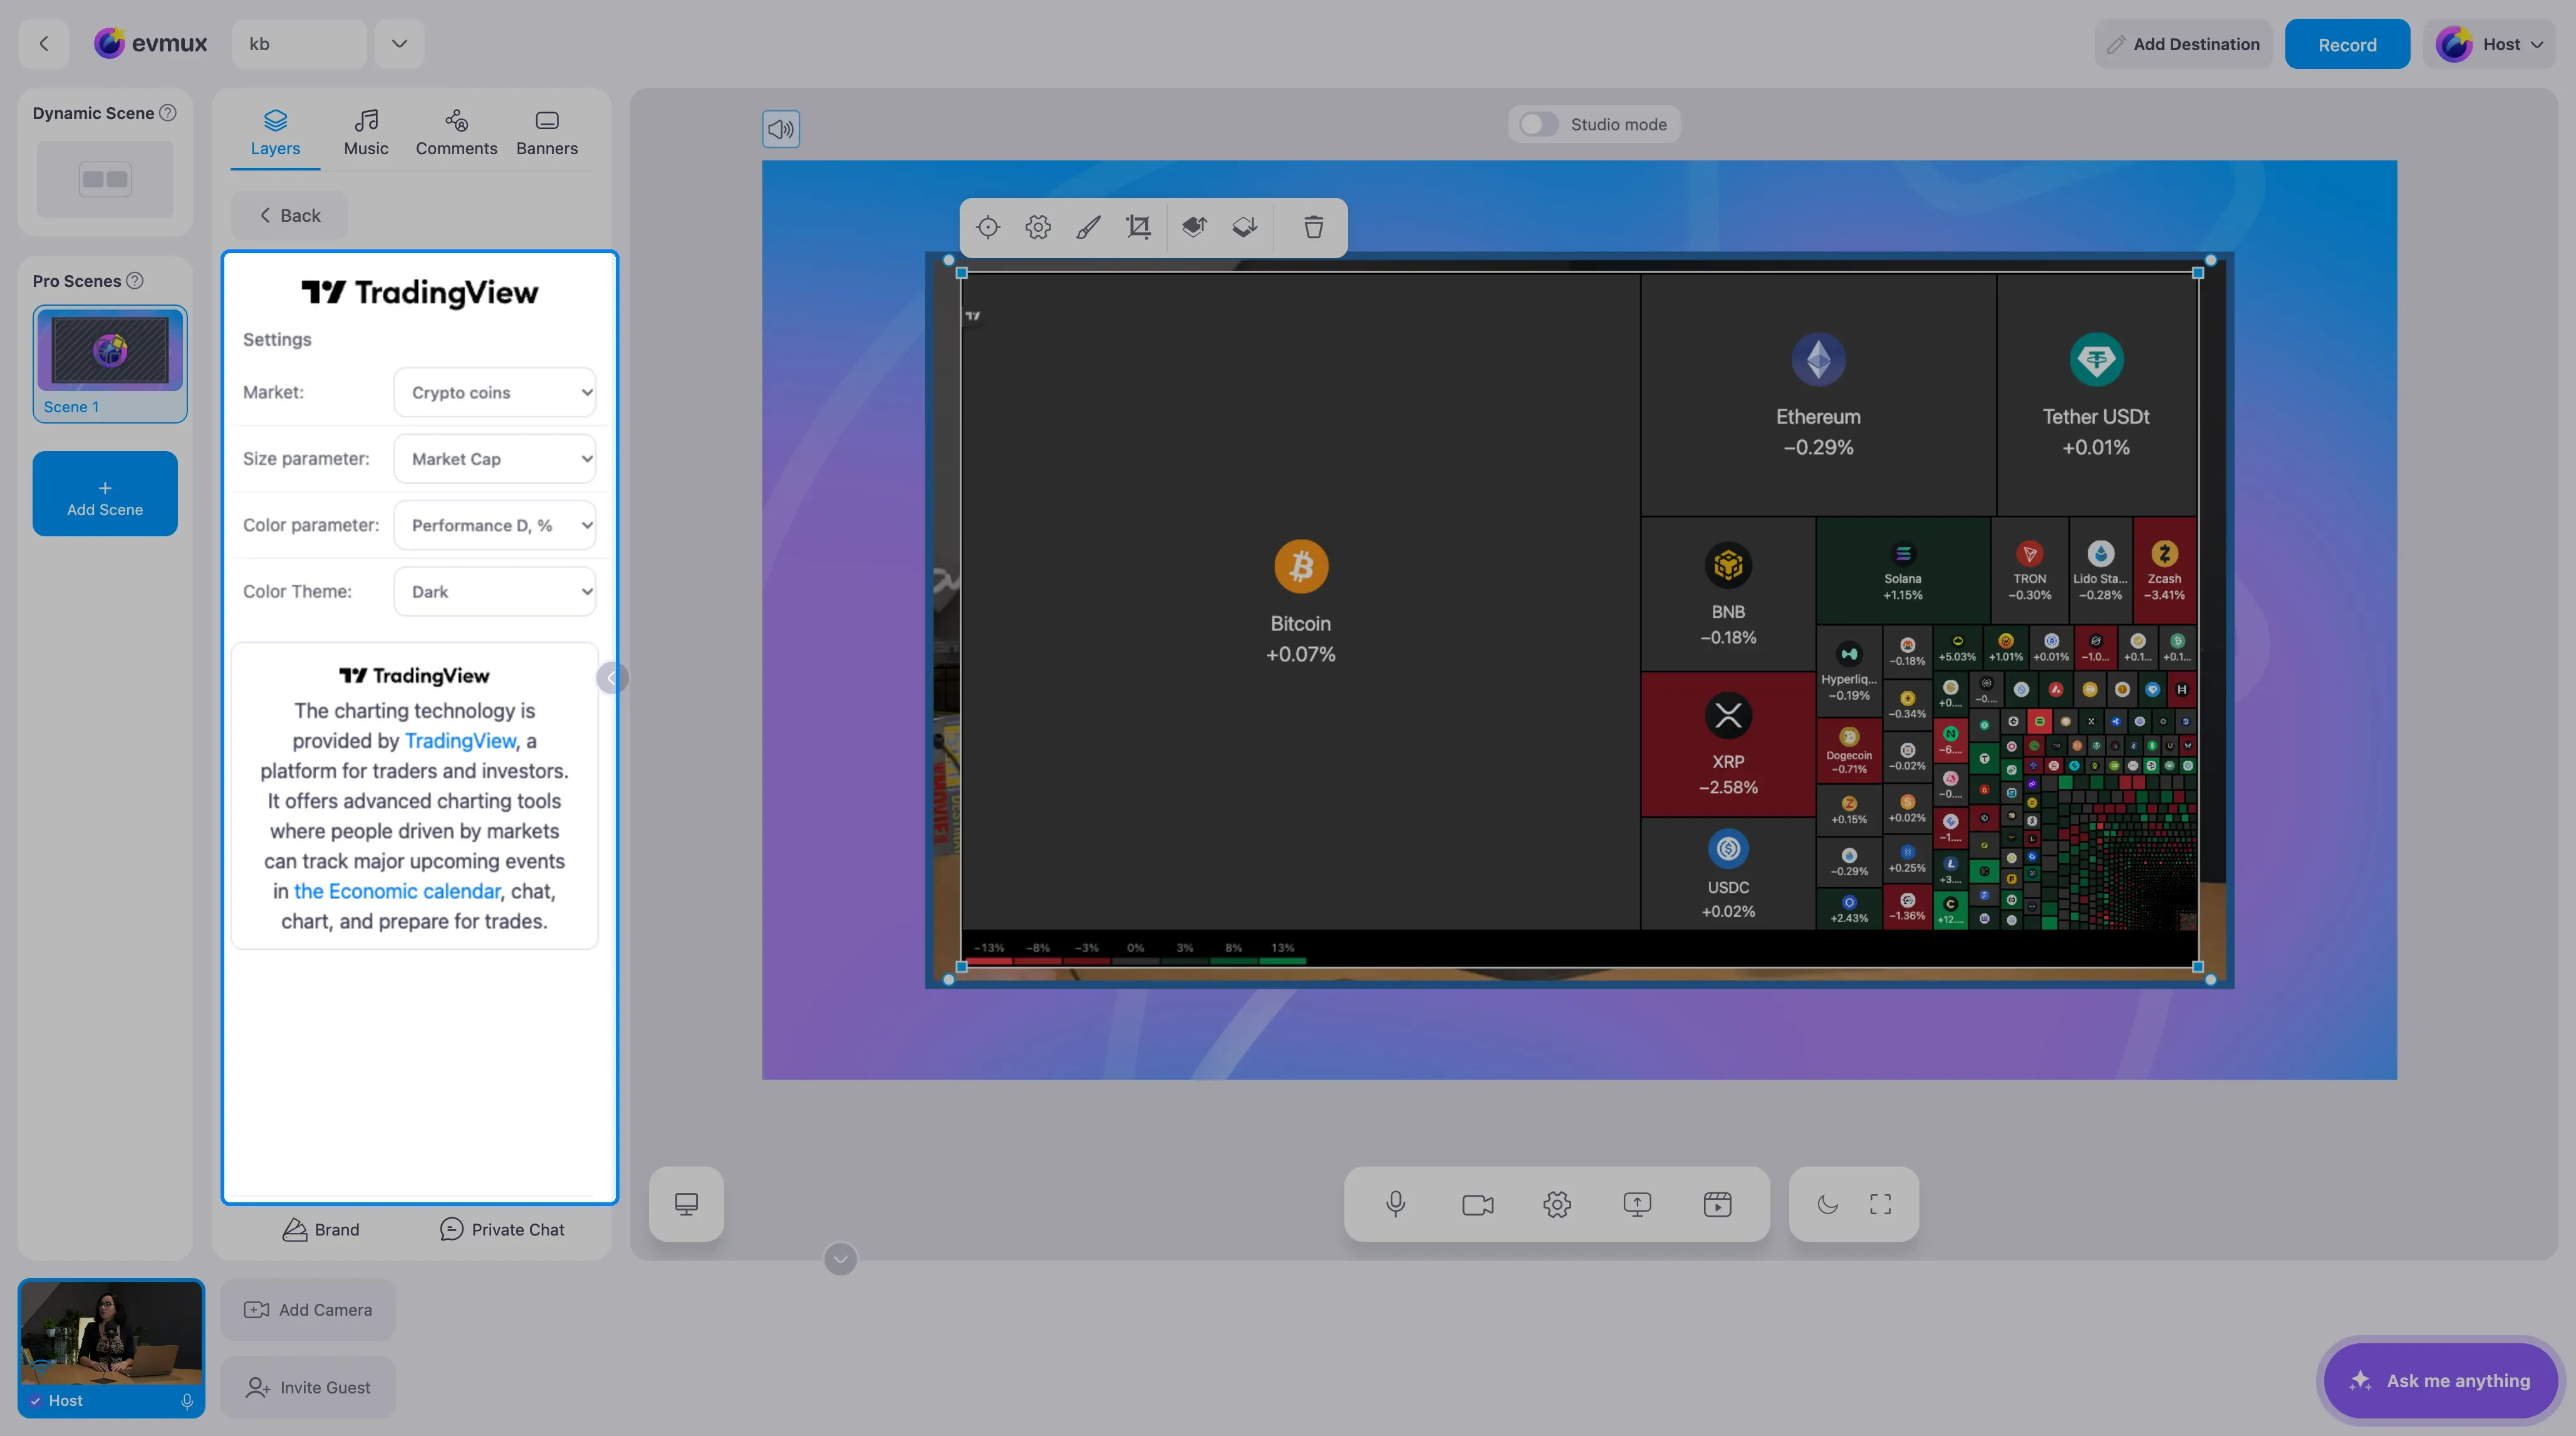Go back using the top-left arrow
2576x1436 pixels.
(44, 43)
